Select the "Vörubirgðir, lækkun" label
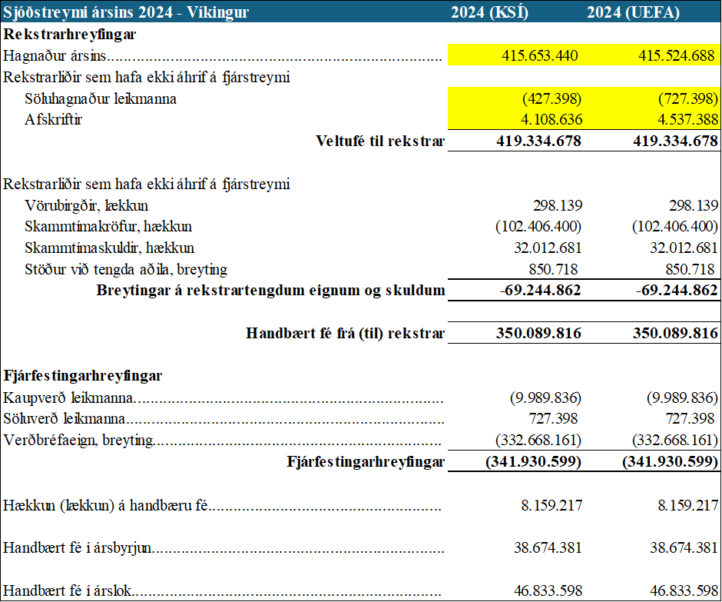This screenshot has width=722, height=602. [x=87, y=205]
